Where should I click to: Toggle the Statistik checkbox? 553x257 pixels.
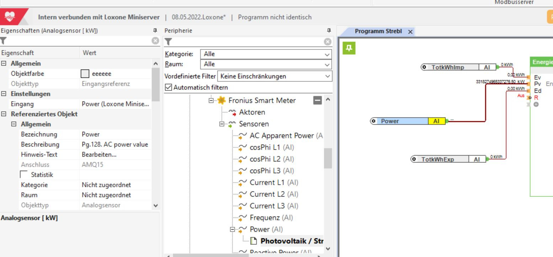(x=23, y=175)
